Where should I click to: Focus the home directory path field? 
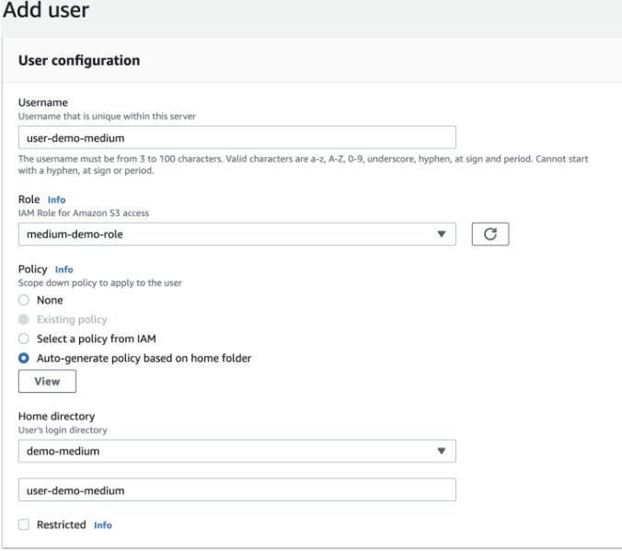[236, 490]
